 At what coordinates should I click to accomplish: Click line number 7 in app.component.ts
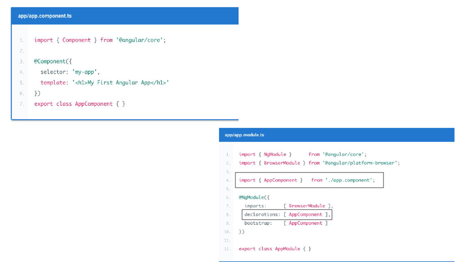pyautogui.click(x=22, y=104)
